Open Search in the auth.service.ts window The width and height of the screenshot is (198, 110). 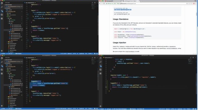[100, 62]
